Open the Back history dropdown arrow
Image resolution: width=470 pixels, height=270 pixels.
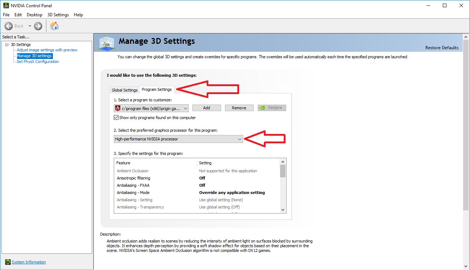(30, 26)
